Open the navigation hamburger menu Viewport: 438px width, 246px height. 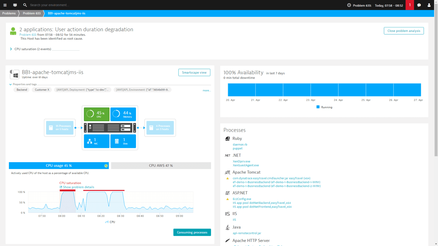click(x=5, y=5)
